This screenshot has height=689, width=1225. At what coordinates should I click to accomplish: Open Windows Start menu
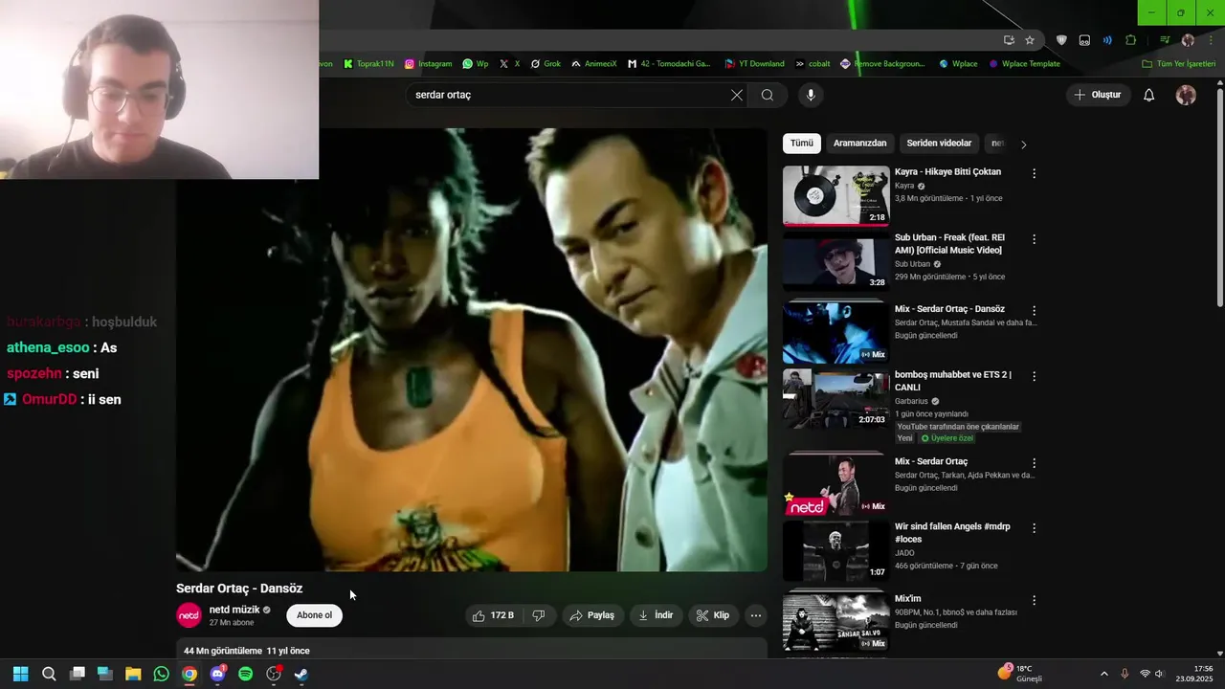coord(20,674)
